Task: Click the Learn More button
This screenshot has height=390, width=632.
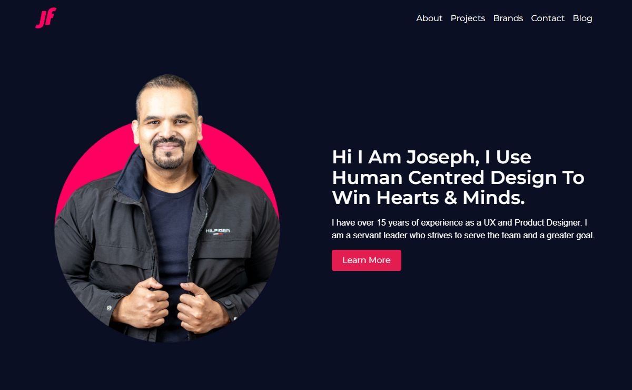Action: (367, 260)
